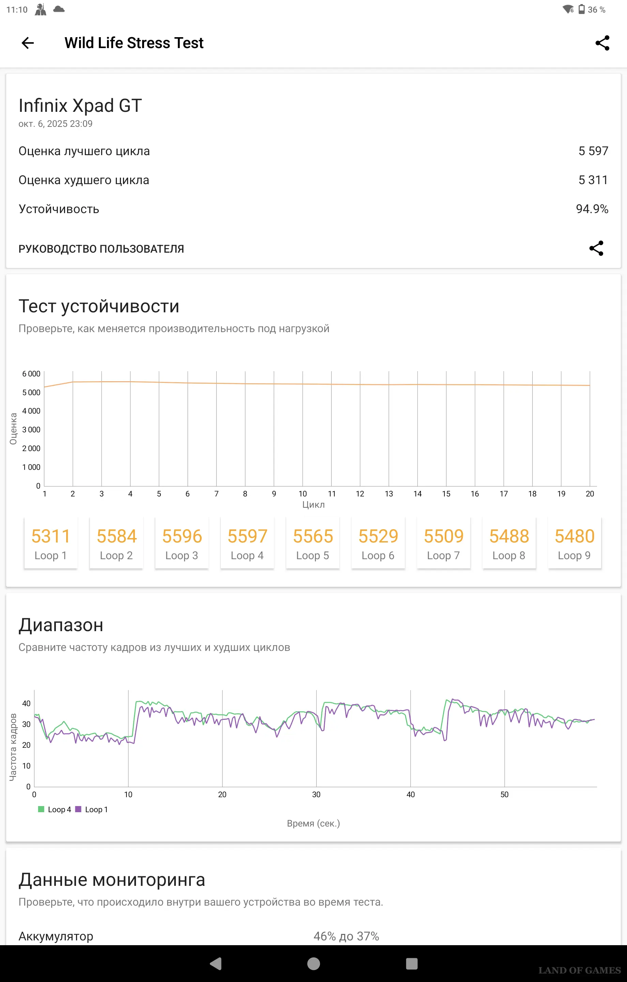Tap the Loop 6 score card
Viewport: 627px width, 982px height.
pos(378,543)
